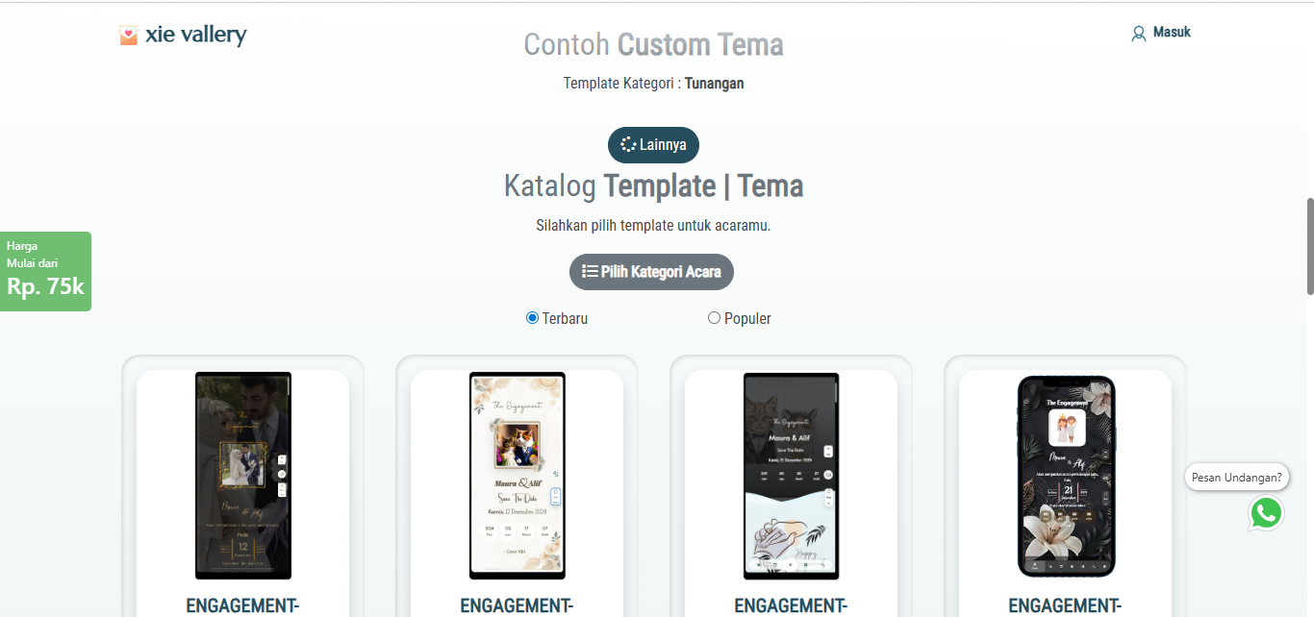Select the third template phone thumbnail

coord(791,475)
